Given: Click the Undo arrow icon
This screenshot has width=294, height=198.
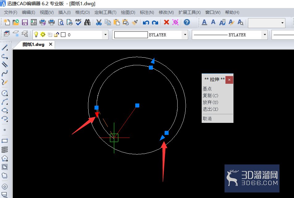Looking at the screenshot, I should click(x=146, y=22).
